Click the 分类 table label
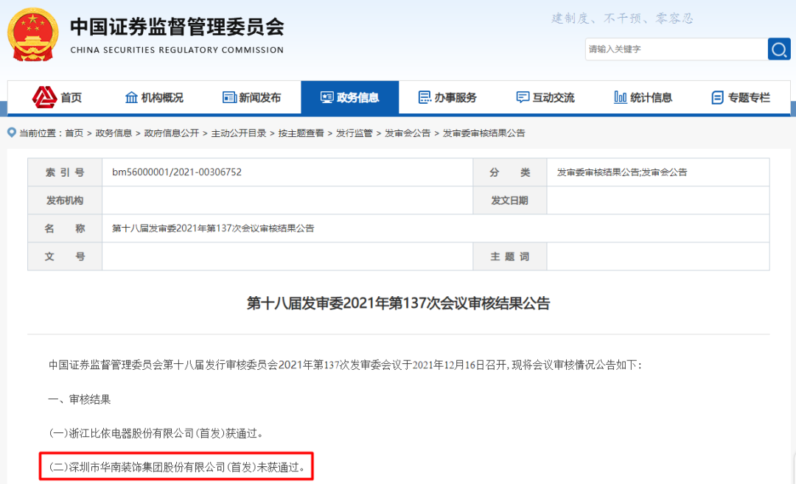The image size is (796, 484). coord(510,172)
